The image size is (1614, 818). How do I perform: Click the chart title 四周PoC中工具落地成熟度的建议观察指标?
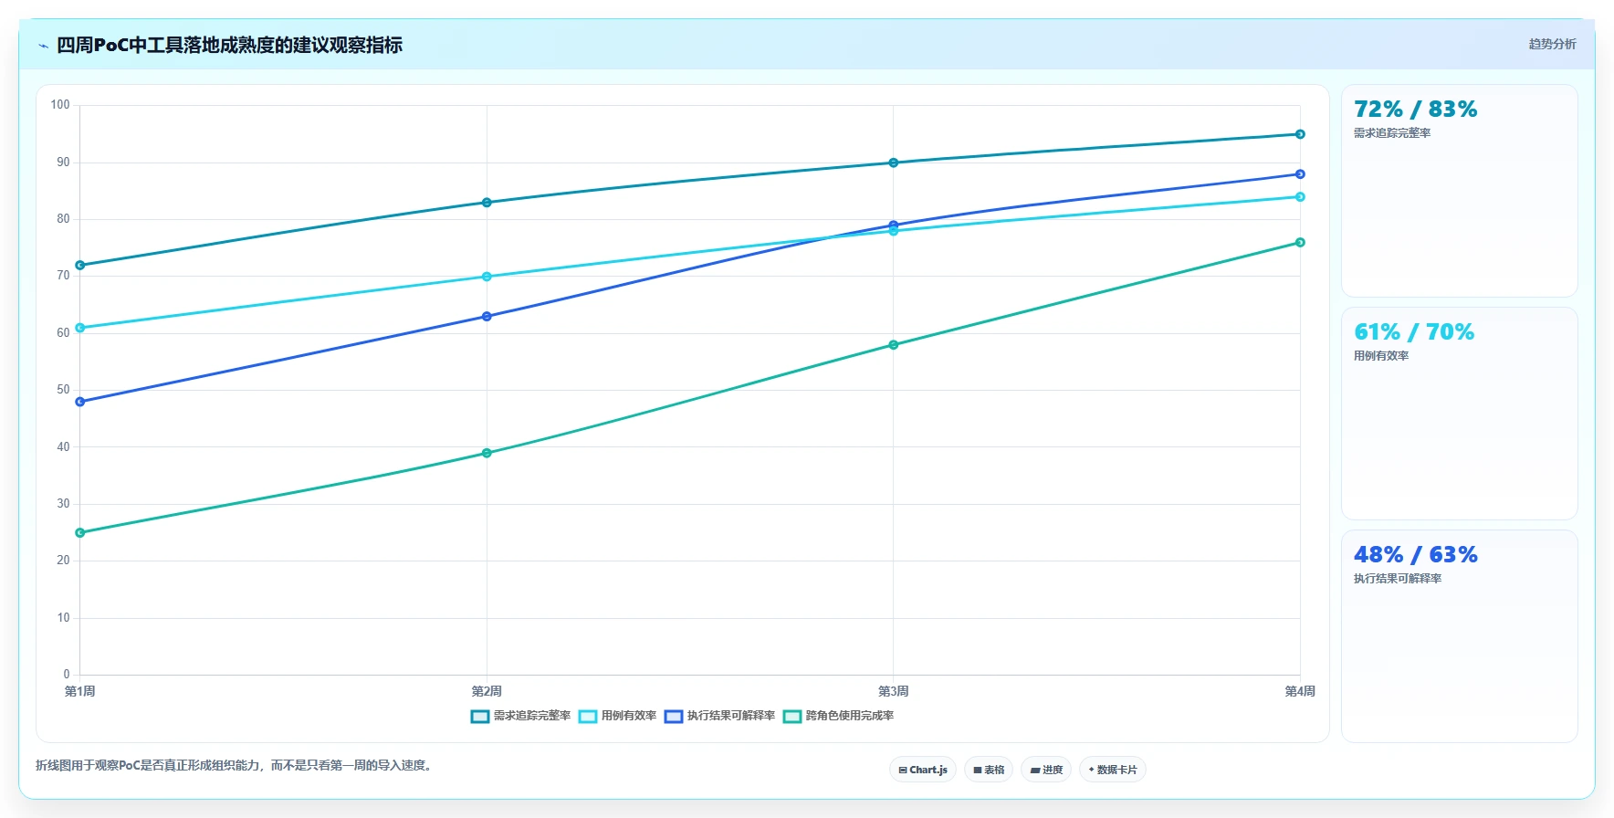[229, 45]
